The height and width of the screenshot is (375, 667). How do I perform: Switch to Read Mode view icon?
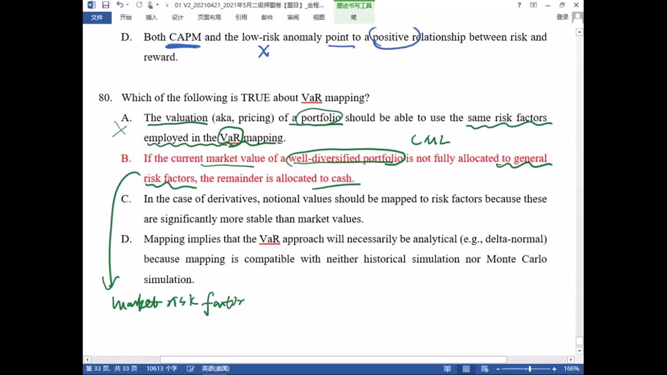[x=447, y=369]
